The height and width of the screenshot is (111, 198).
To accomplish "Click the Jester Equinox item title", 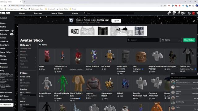I will (x=93, y=67).
